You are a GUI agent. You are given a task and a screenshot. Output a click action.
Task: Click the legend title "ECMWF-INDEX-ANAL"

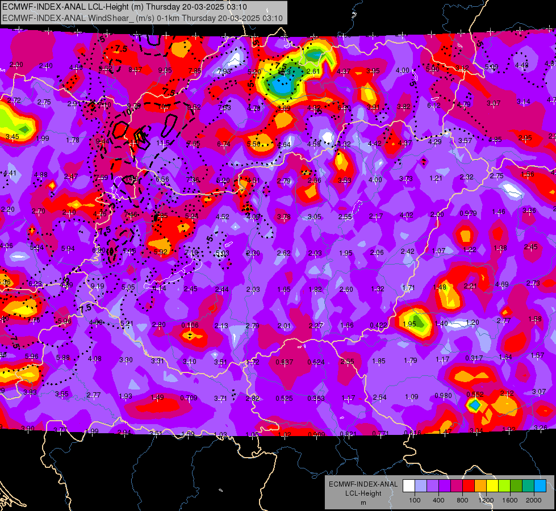point(363,484)
